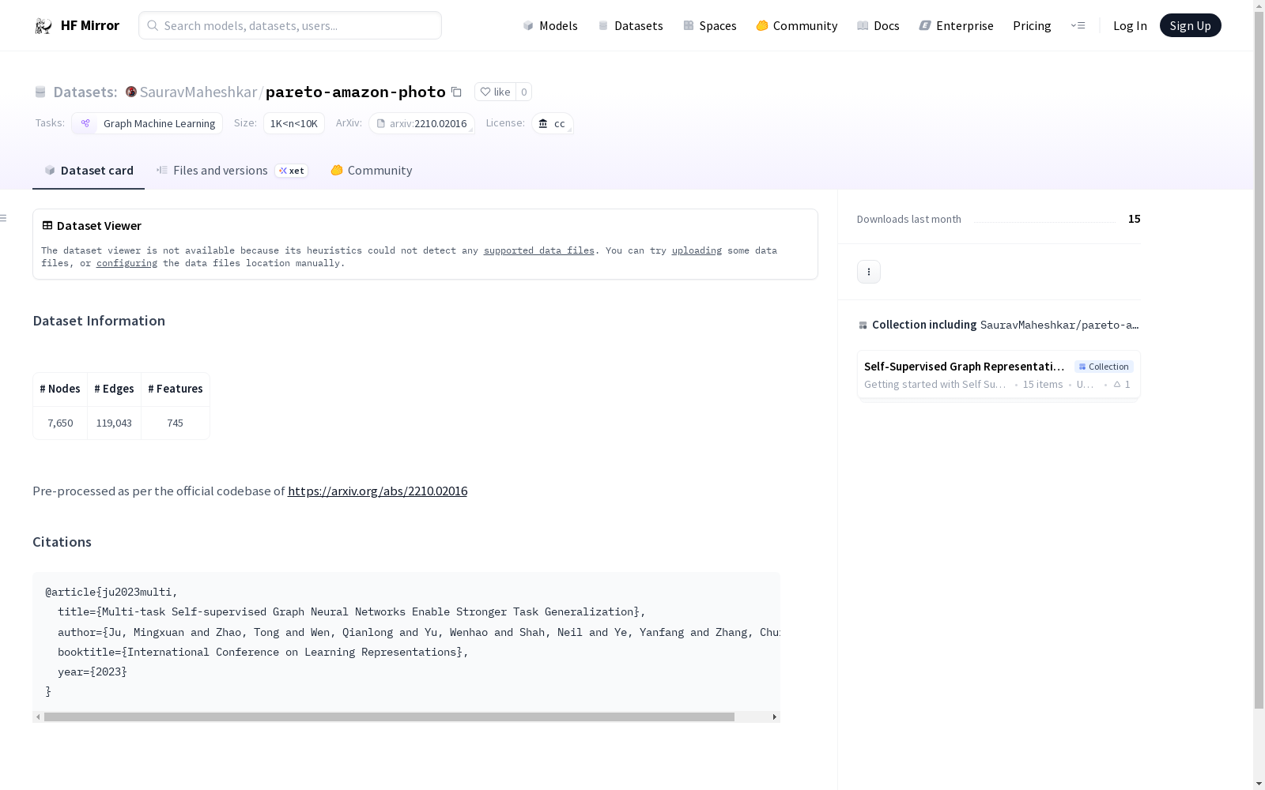This screenshot has width=1265, height=790.
Task: Open the top navigation Community link
Action: 797,25
